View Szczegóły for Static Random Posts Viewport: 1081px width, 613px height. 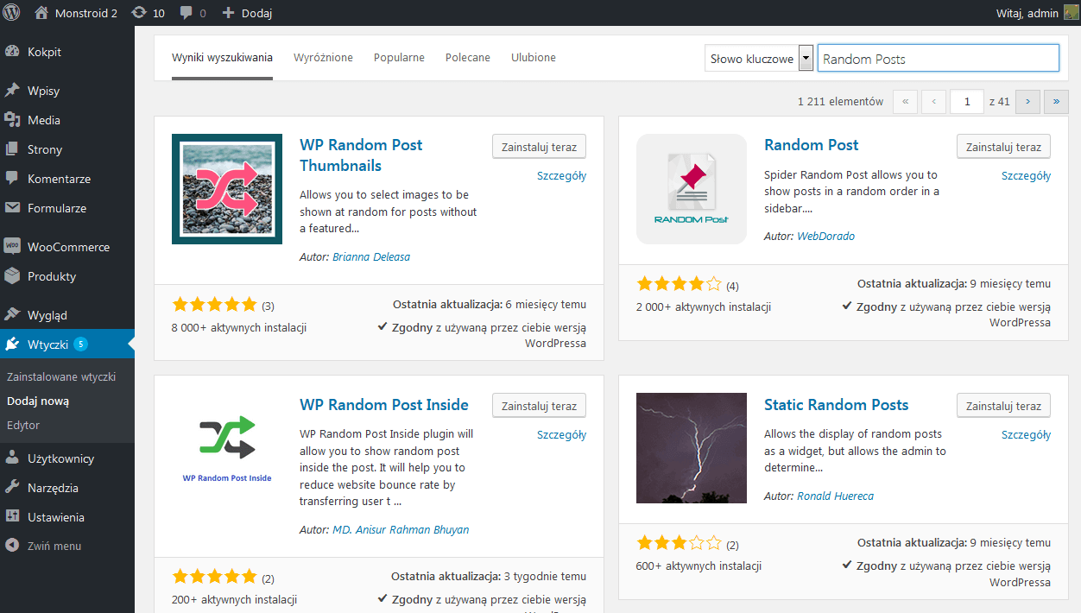[1027, 434]
